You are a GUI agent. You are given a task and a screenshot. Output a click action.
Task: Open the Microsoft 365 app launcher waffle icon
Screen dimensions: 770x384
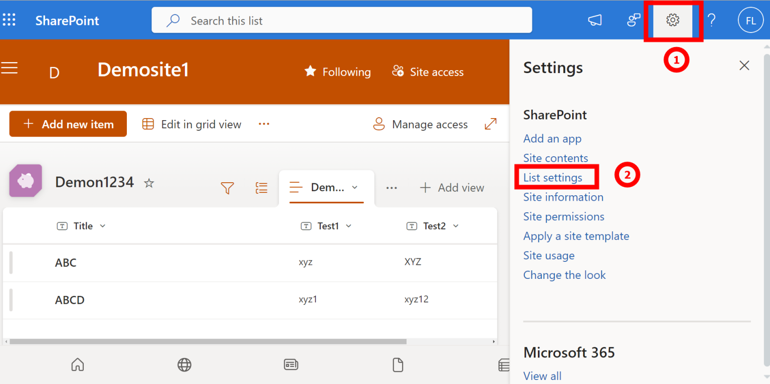(x=9, y=20)
